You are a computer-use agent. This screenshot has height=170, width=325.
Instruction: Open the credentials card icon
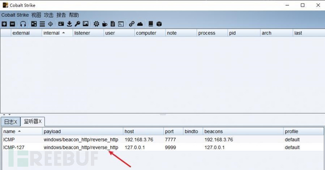(61, 24)
